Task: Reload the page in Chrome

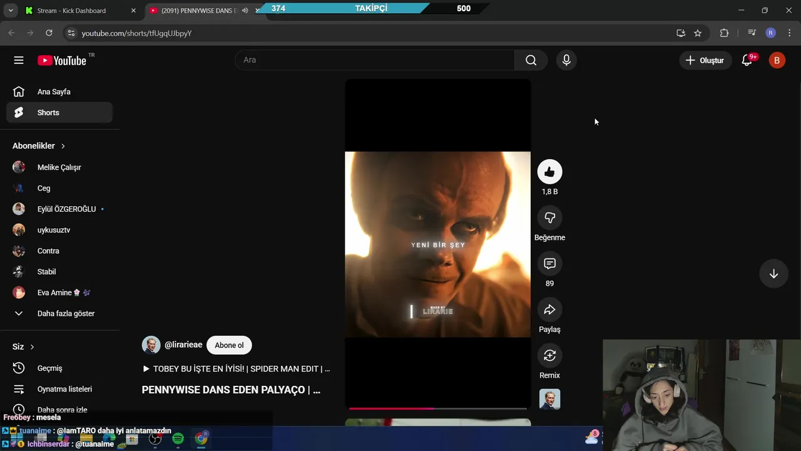Action: point(49,33)
